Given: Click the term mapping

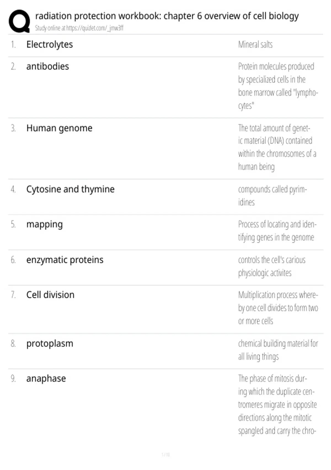Looking at the screenshot, I should (44, 224).
